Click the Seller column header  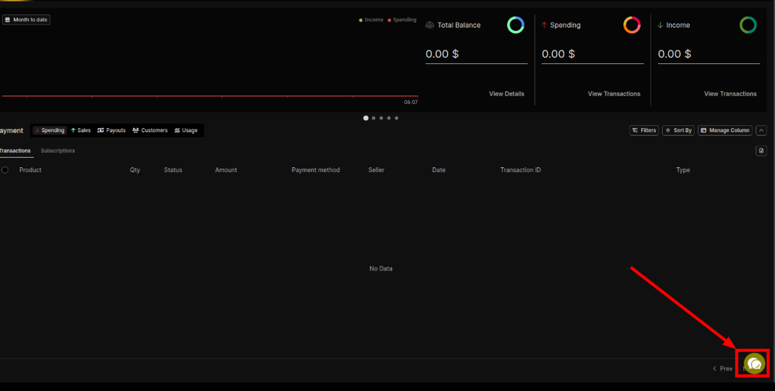[x=376, y=170]
